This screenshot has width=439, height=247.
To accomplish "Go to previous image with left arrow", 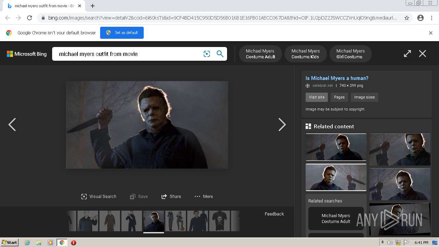I will [12, 125].
